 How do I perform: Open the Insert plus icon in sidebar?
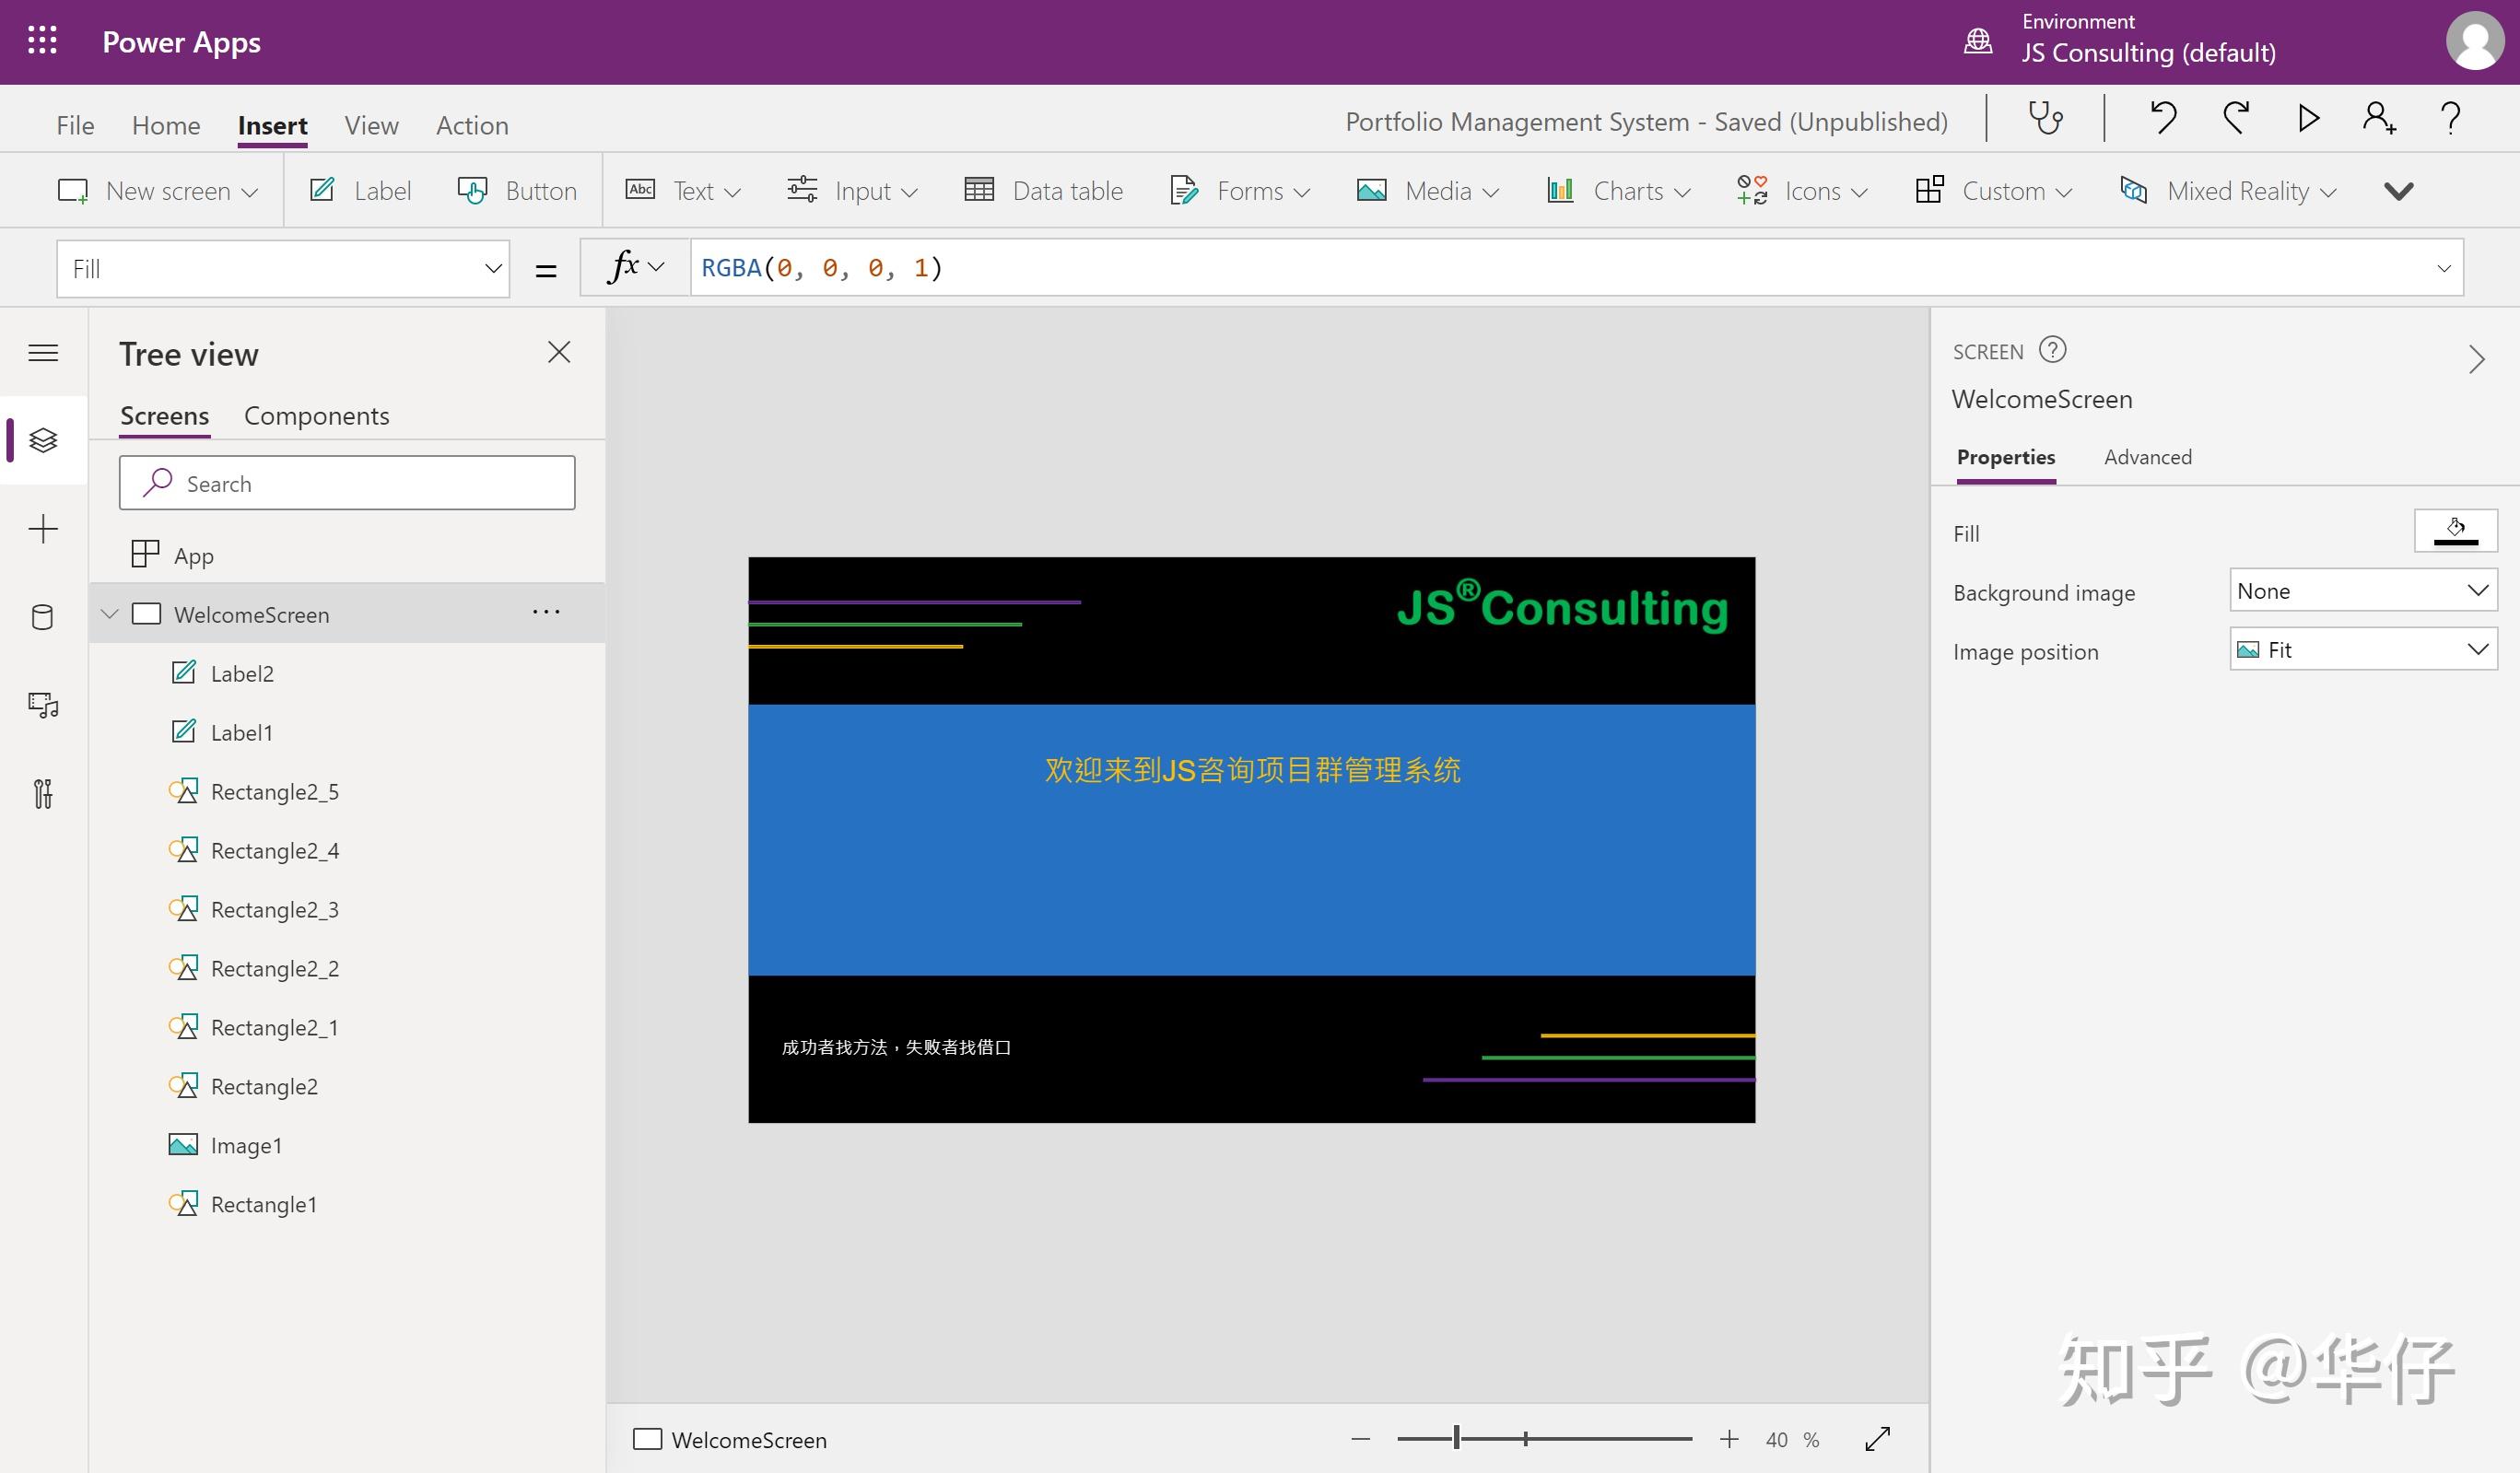click(x=43, y=529)
